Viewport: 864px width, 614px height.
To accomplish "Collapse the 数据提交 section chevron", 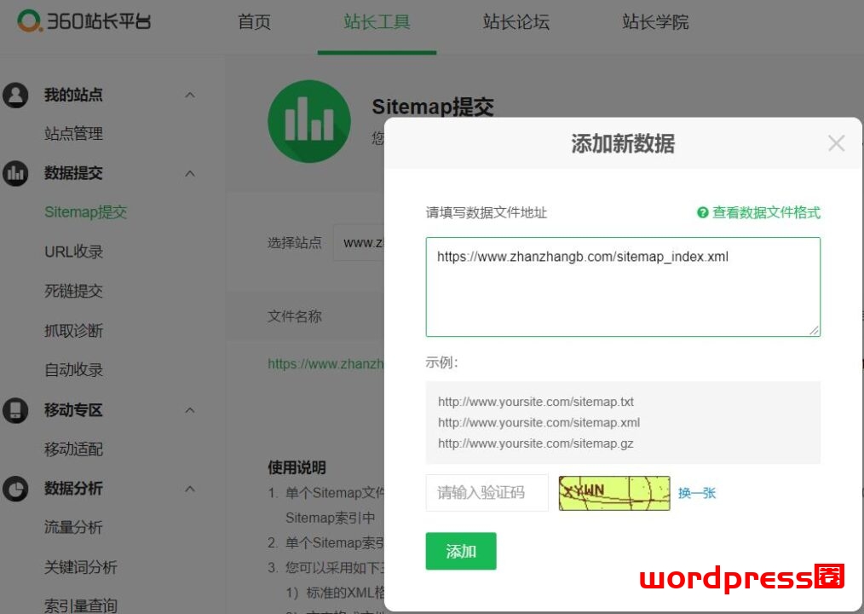I will pos(190,173).
